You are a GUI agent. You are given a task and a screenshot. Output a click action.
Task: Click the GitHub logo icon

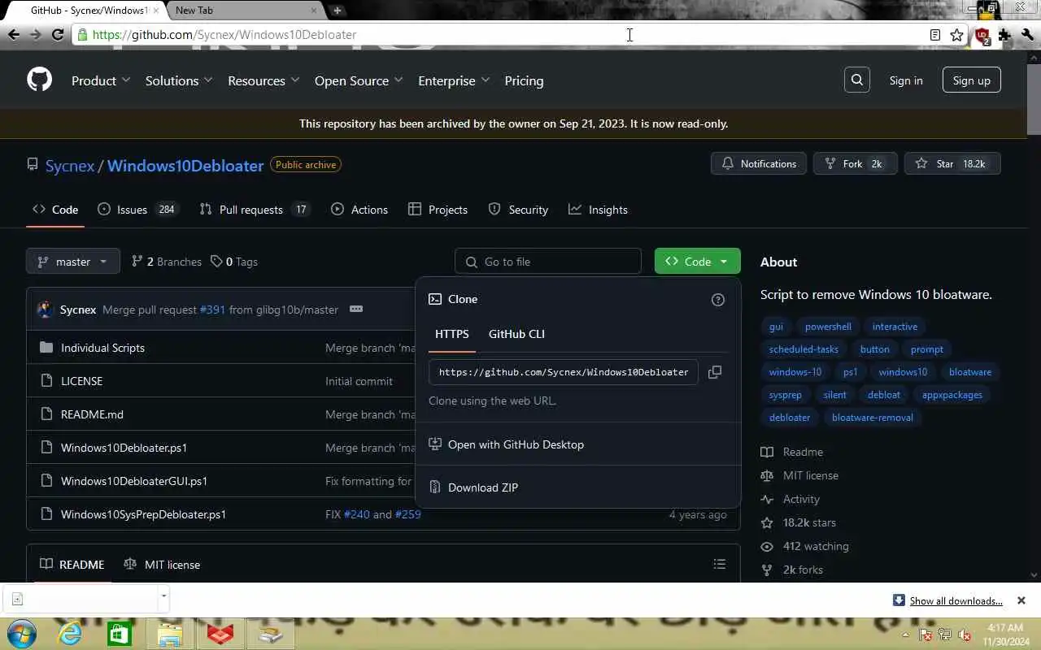click(39, 80)
